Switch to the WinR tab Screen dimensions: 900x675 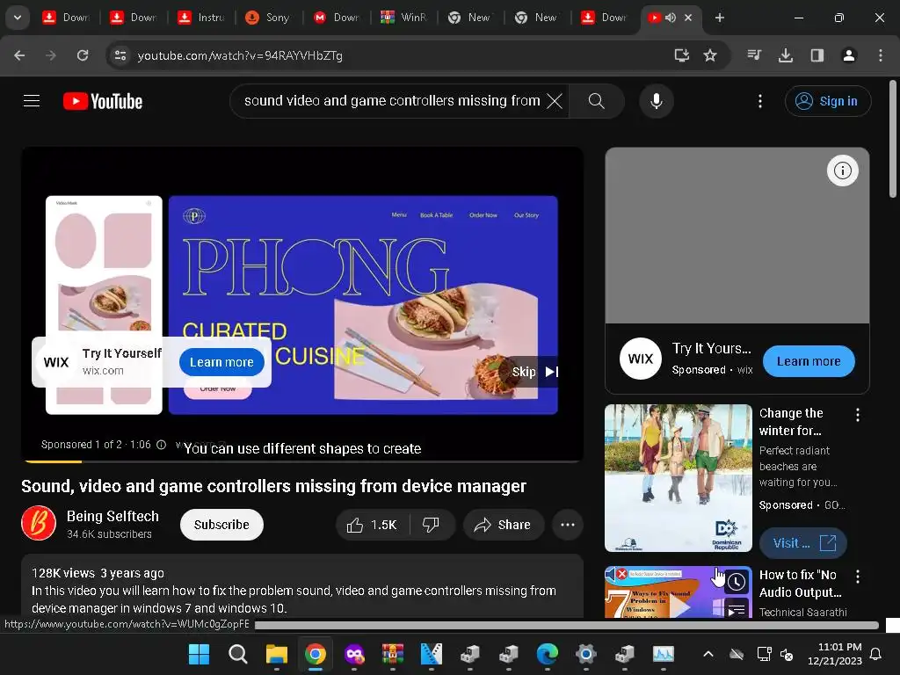coord(404,18)
